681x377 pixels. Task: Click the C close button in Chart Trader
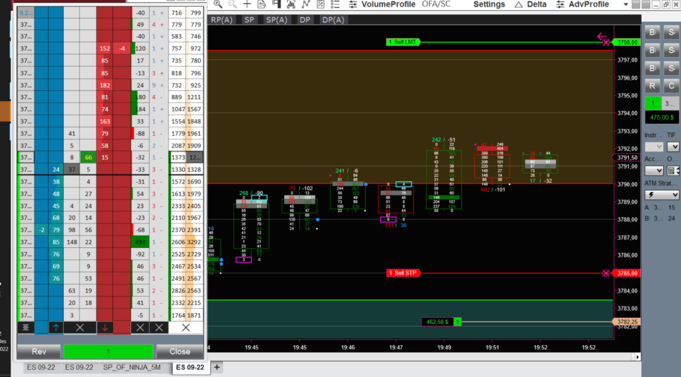672,86
